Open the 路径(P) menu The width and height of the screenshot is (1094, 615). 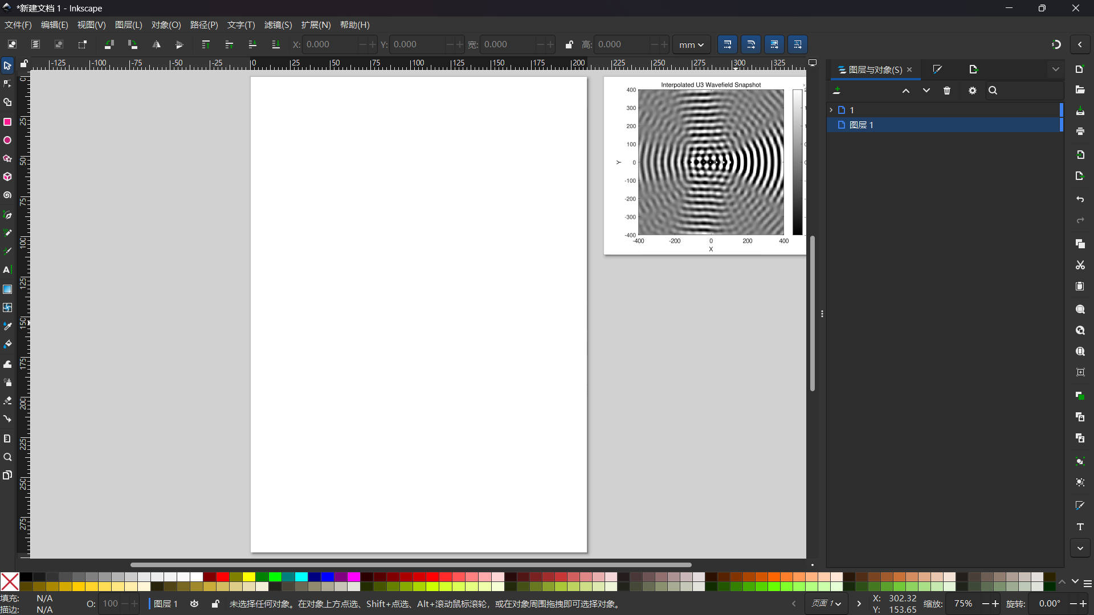[203, 25]
